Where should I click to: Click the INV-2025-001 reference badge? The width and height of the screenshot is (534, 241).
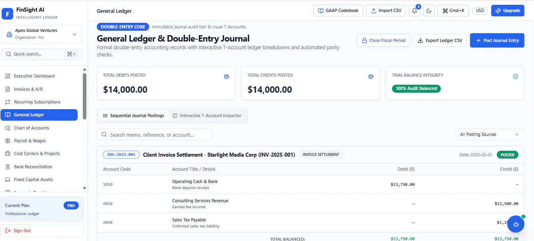point(121,155)
